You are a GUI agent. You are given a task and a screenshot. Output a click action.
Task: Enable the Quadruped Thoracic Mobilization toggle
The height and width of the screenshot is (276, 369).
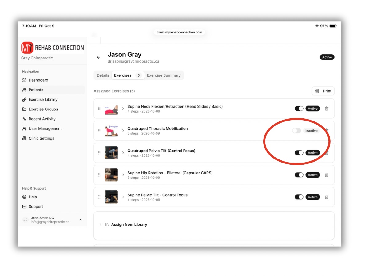[296, 131]
